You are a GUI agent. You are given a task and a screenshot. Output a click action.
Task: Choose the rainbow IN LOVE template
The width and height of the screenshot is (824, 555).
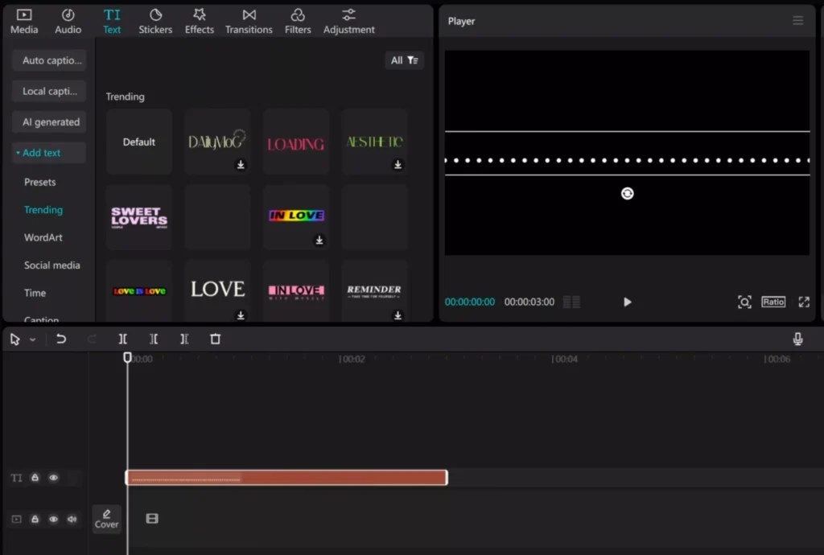tap(296, 216)
